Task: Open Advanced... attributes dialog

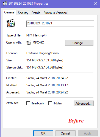Action: click(x=84, y=103)
